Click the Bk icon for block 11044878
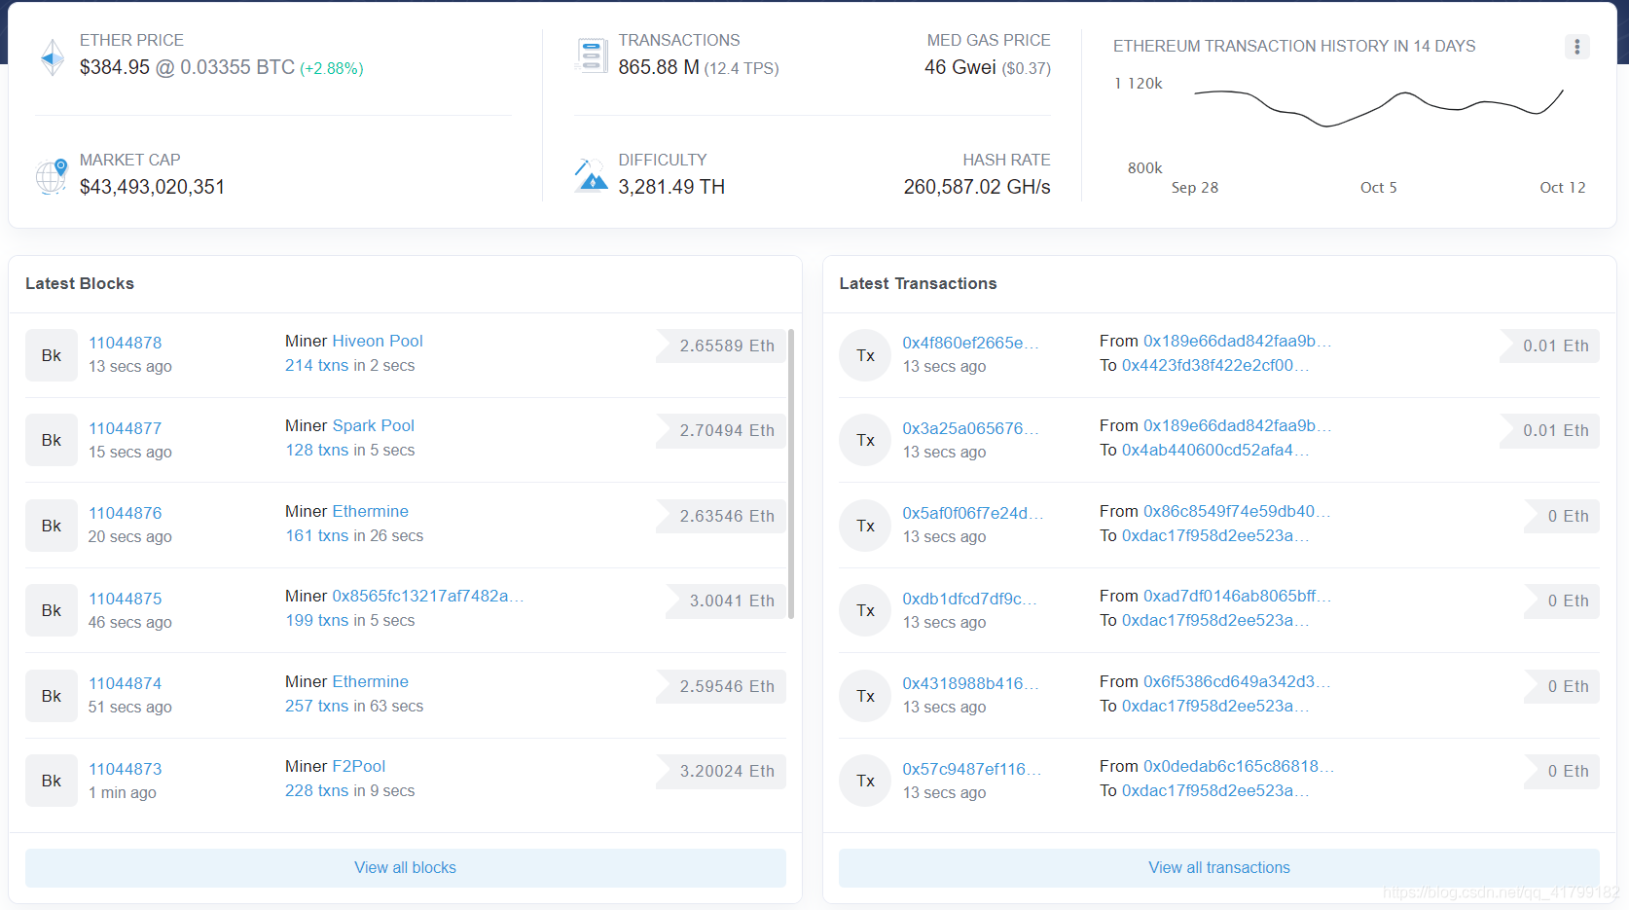Viewport: 1629px width, 910px height. click(x=52, y=355)
